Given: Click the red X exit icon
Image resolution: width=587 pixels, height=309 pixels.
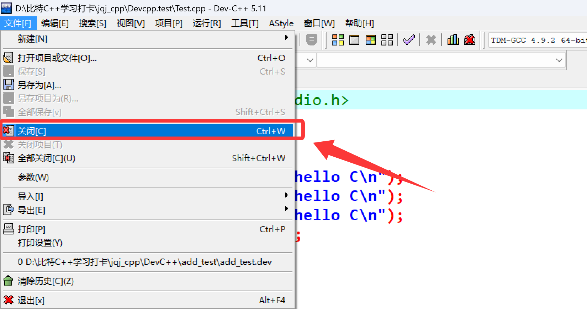Looking at the screenshot, I should coord(8,300).
